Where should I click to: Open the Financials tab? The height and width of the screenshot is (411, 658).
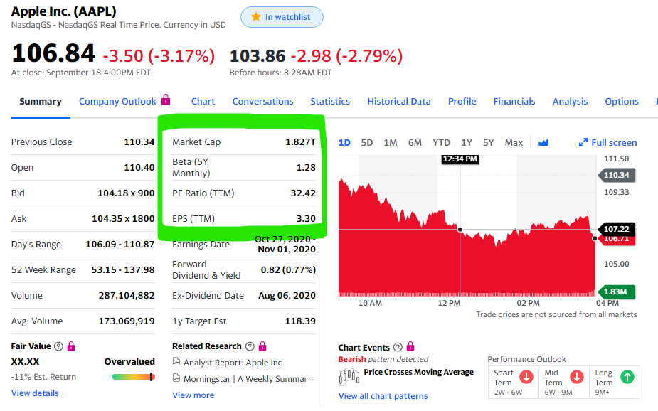click(x=514, y=102)
